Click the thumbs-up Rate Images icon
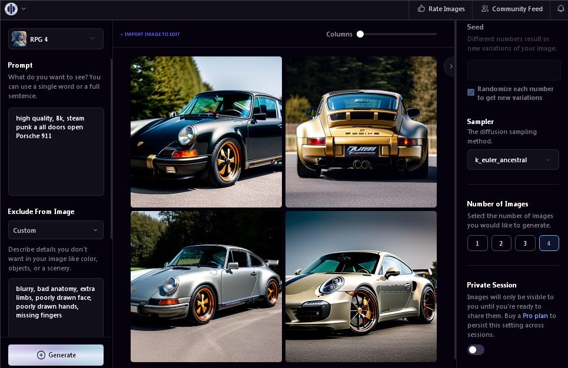Screen dimensions: 568x368 point(421,9)
